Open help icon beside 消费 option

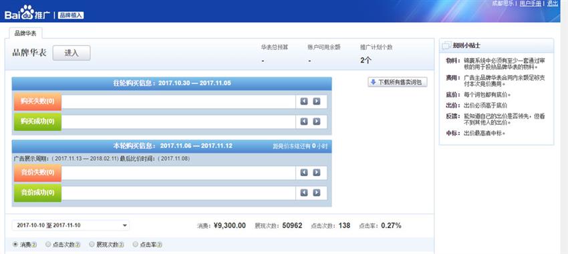point(34,245)
